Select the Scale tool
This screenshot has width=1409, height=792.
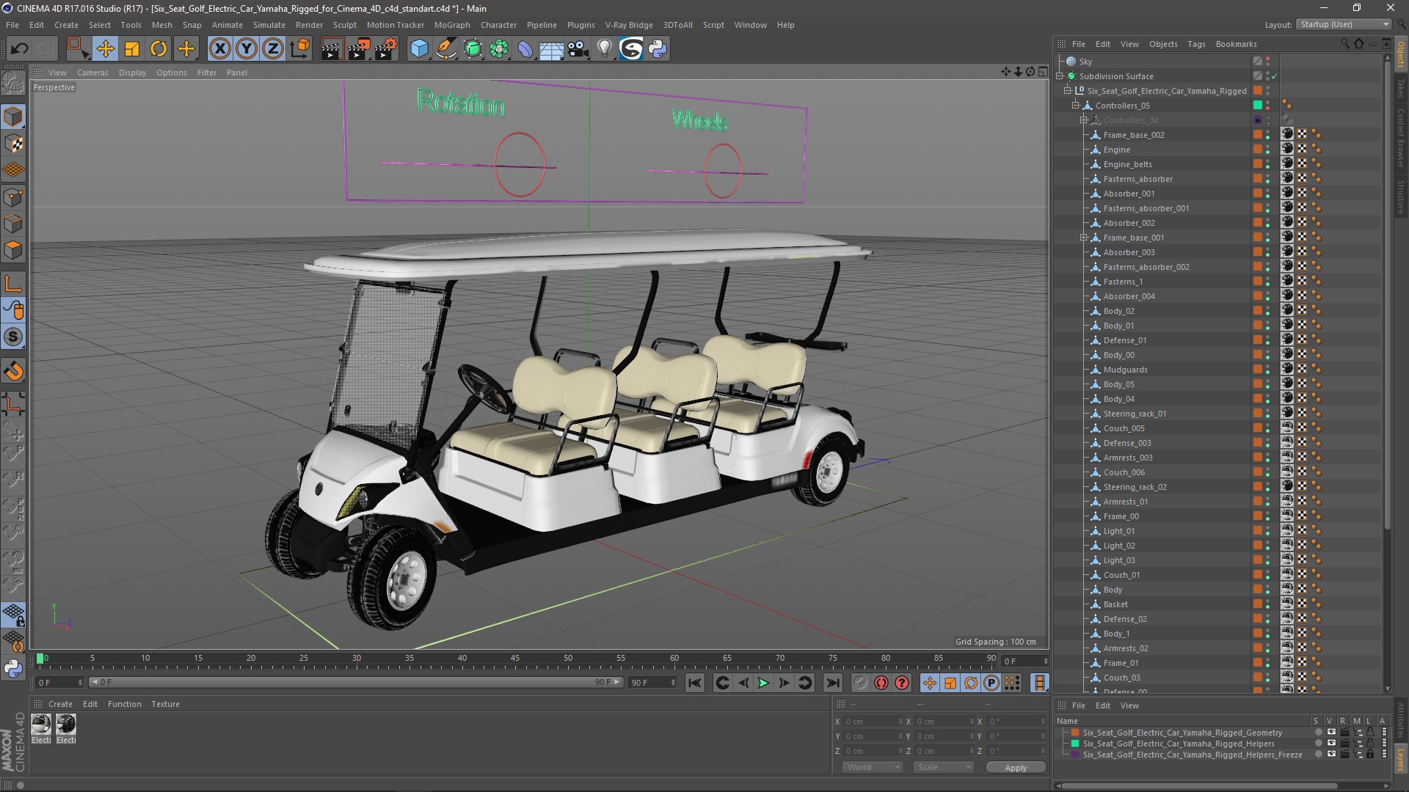pos(132,49)
